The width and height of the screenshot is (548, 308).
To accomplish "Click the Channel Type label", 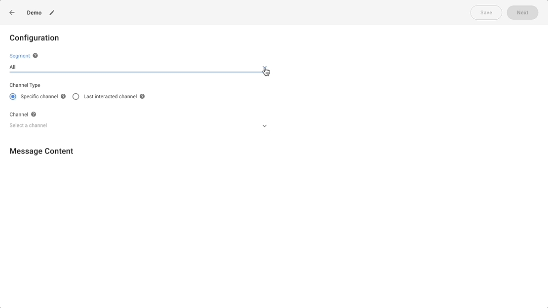I will [x=25, y=85].
